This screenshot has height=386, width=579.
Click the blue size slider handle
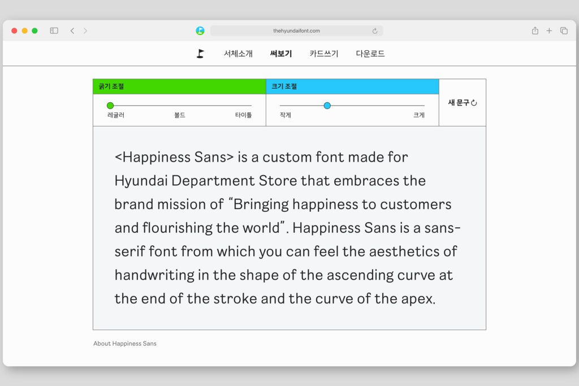[x=327, y=106]
